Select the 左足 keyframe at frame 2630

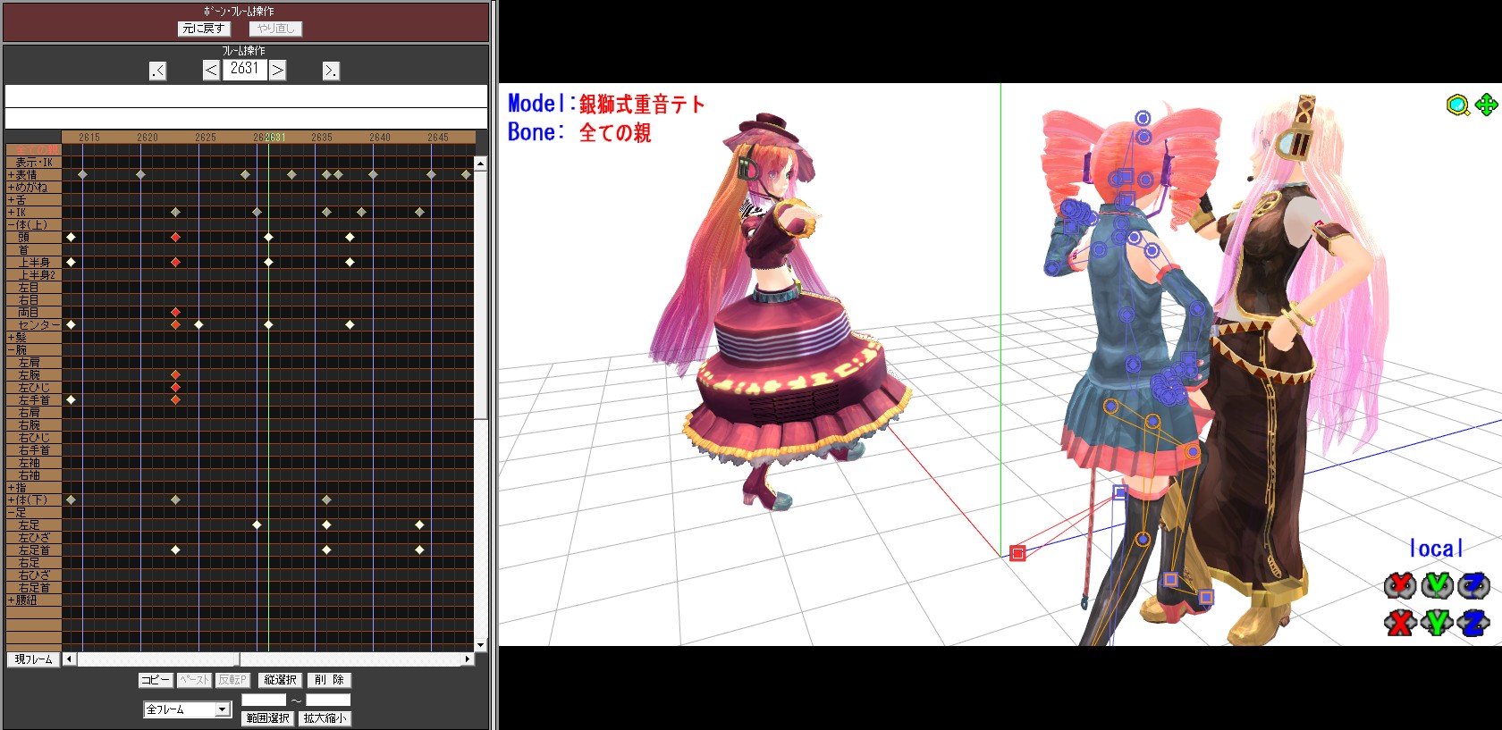pos(257,525)
